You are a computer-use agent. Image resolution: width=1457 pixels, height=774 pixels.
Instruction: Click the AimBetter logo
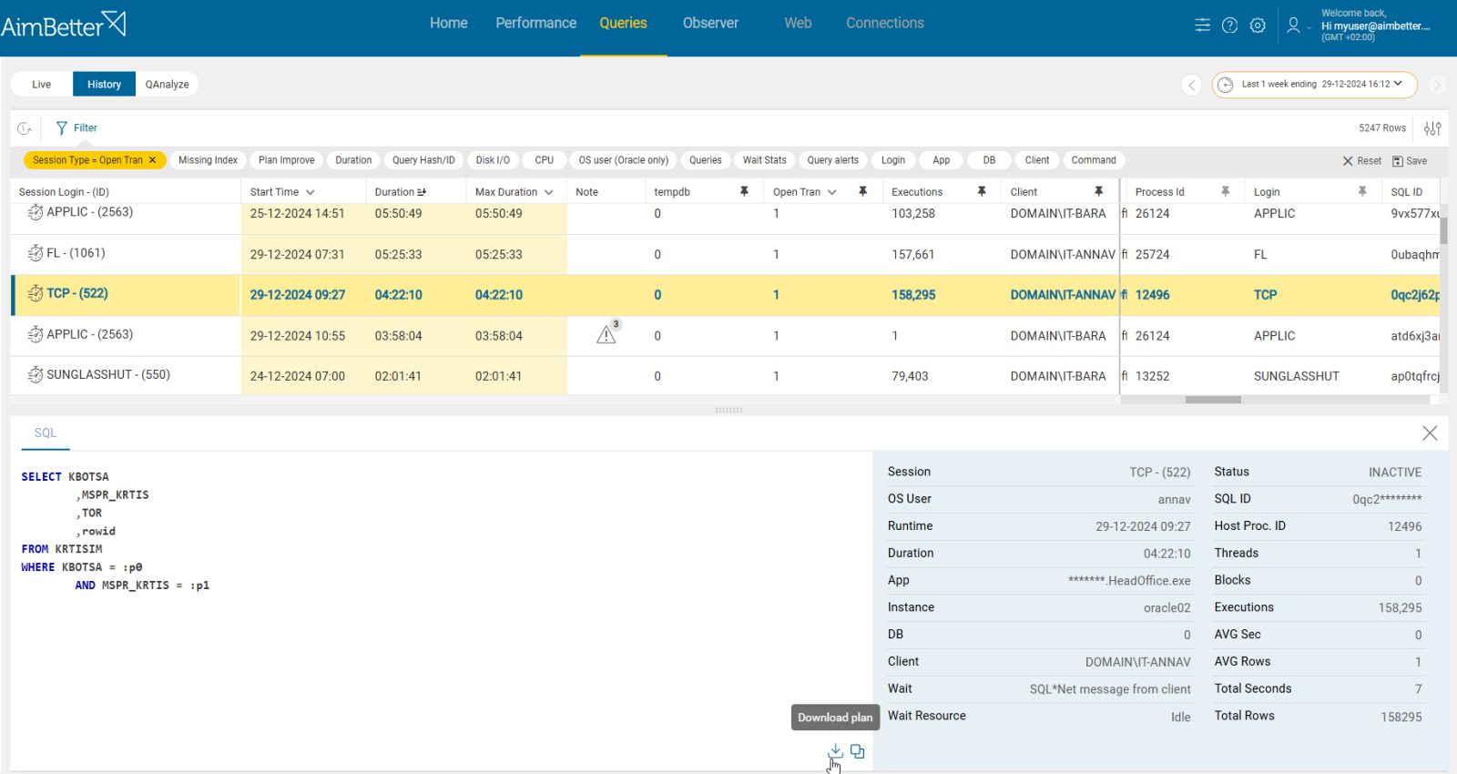pyautogui.click(x=64, y=25)
